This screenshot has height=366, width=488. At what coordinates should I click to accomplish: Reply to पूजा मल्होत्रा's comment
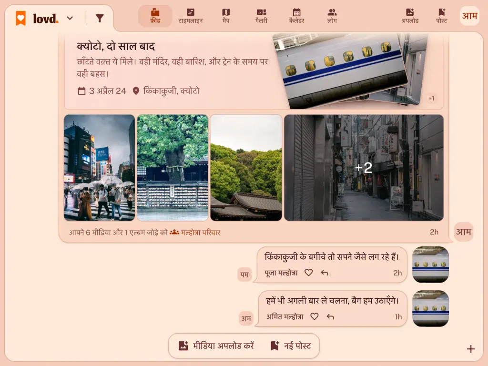[325, 273]
